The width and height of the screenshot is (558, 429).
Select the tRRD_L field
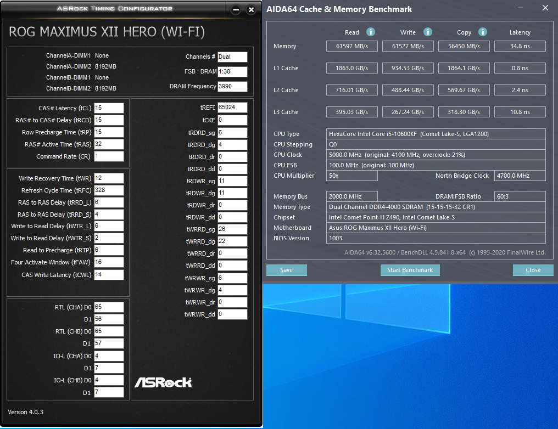[109, 202]
